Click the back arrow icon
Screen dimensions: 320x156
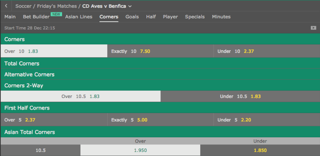coord(6,6)
